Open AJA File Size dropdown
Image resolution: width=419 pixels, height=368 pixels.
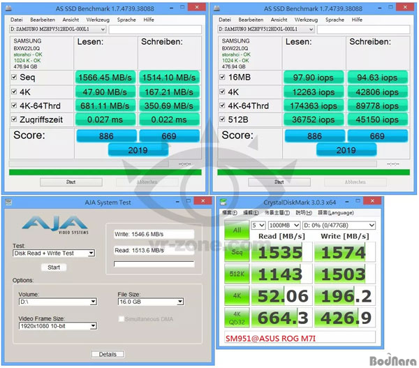pyautogui.click(x=151, y=302)
